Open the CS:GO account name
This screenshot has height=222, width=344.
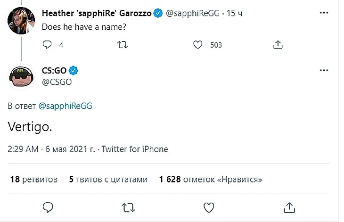[x=55, y=71]
